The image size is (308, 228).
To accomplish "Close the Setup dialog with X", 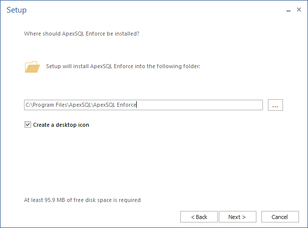I will coord(299,10).
